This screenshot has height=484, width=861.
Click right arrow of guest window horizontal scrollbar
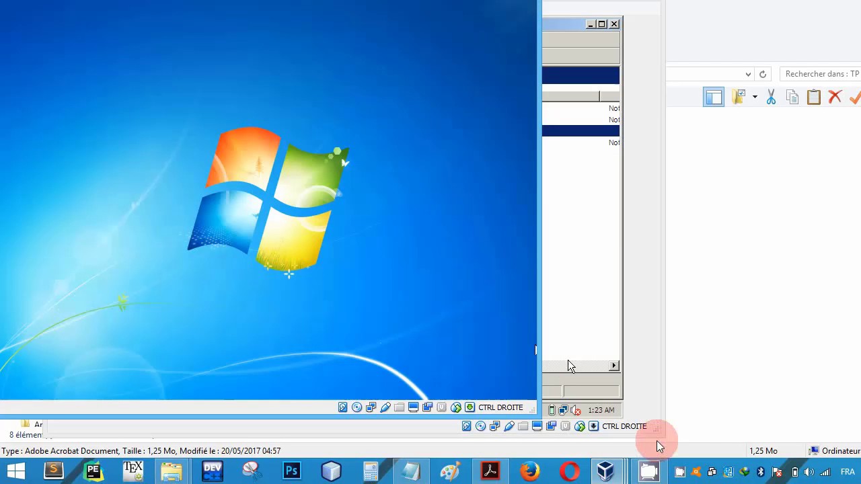coord(614,366)
